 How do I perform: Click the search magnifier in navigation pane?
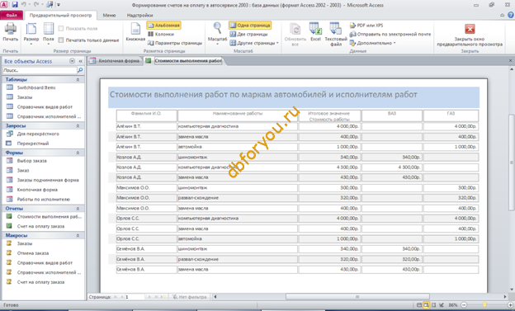click(x=80, y=70)
